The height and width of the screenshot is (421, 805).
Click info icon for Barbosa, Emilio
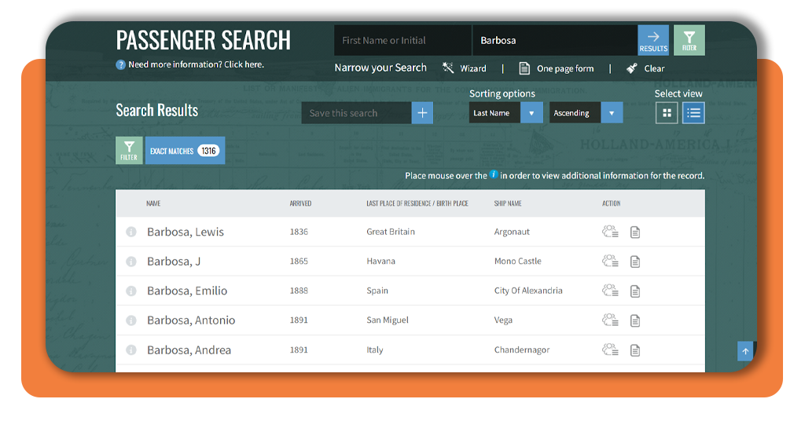point(131,291)
